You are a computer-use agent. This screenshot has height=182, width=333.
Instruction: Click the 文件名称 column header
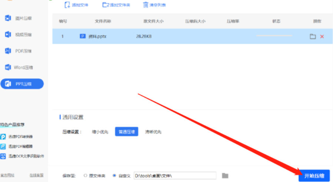point(103,21)
